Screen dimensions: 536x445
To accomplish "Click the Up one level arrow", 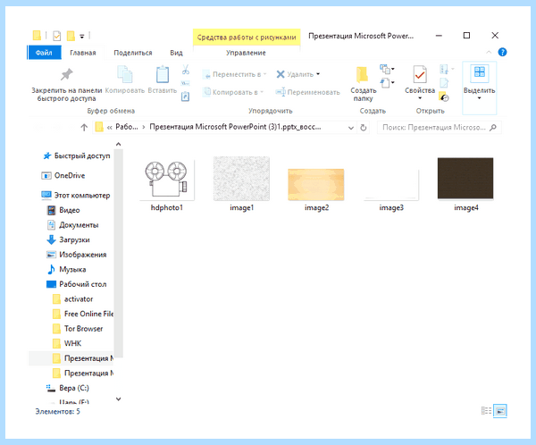I will pos(84,128).
